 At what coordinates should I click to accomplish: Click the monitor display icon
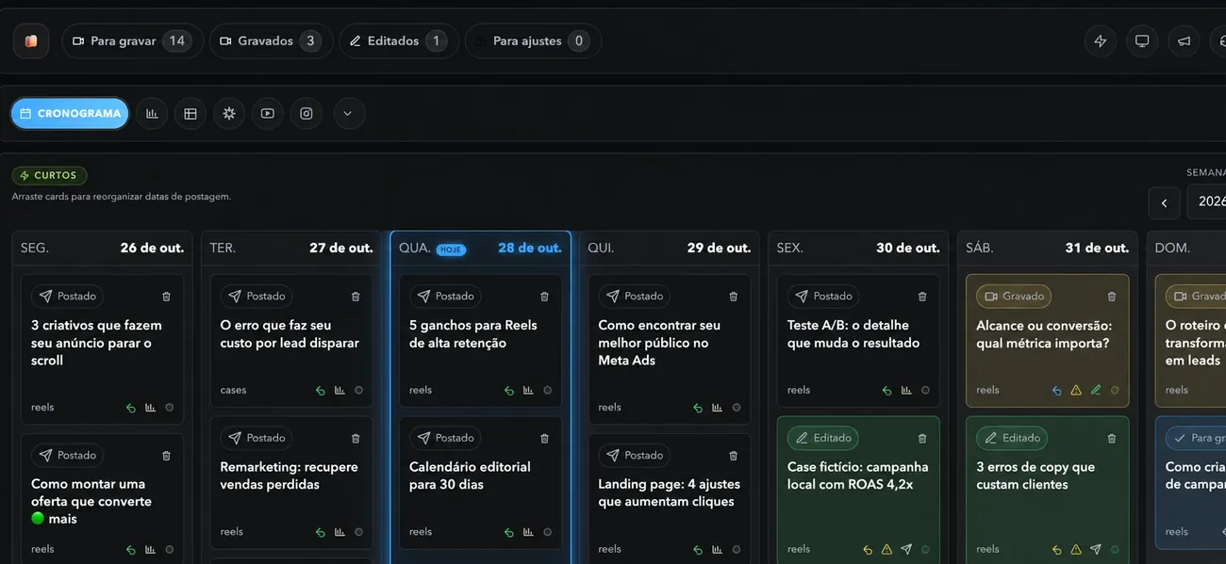1142,41
